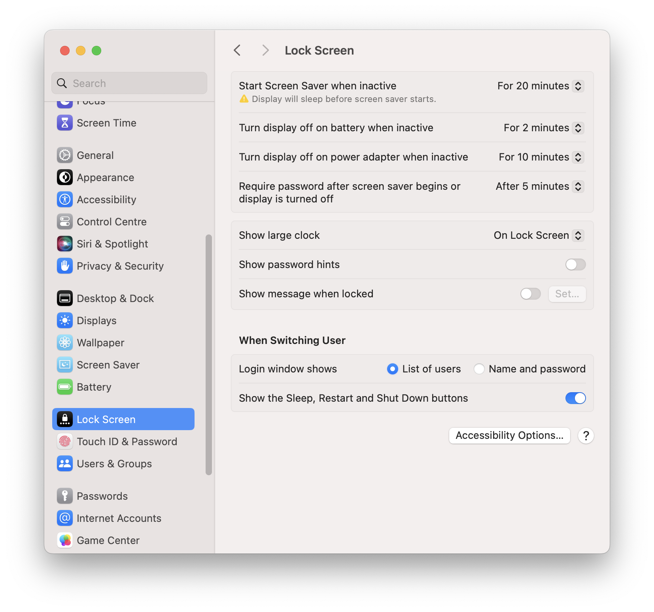The width and height of the screenshot is (654, 612).
Task: Select Privacy & Security in sidebar
Action: pyautogui.click(x=123, y=266)
